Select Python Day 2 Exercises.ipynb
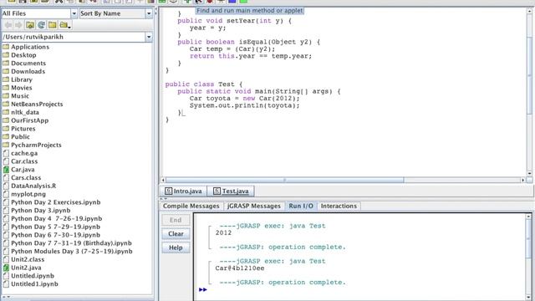Screen dimensions: 535x301 pyautogui.click(x=56, y=202)
